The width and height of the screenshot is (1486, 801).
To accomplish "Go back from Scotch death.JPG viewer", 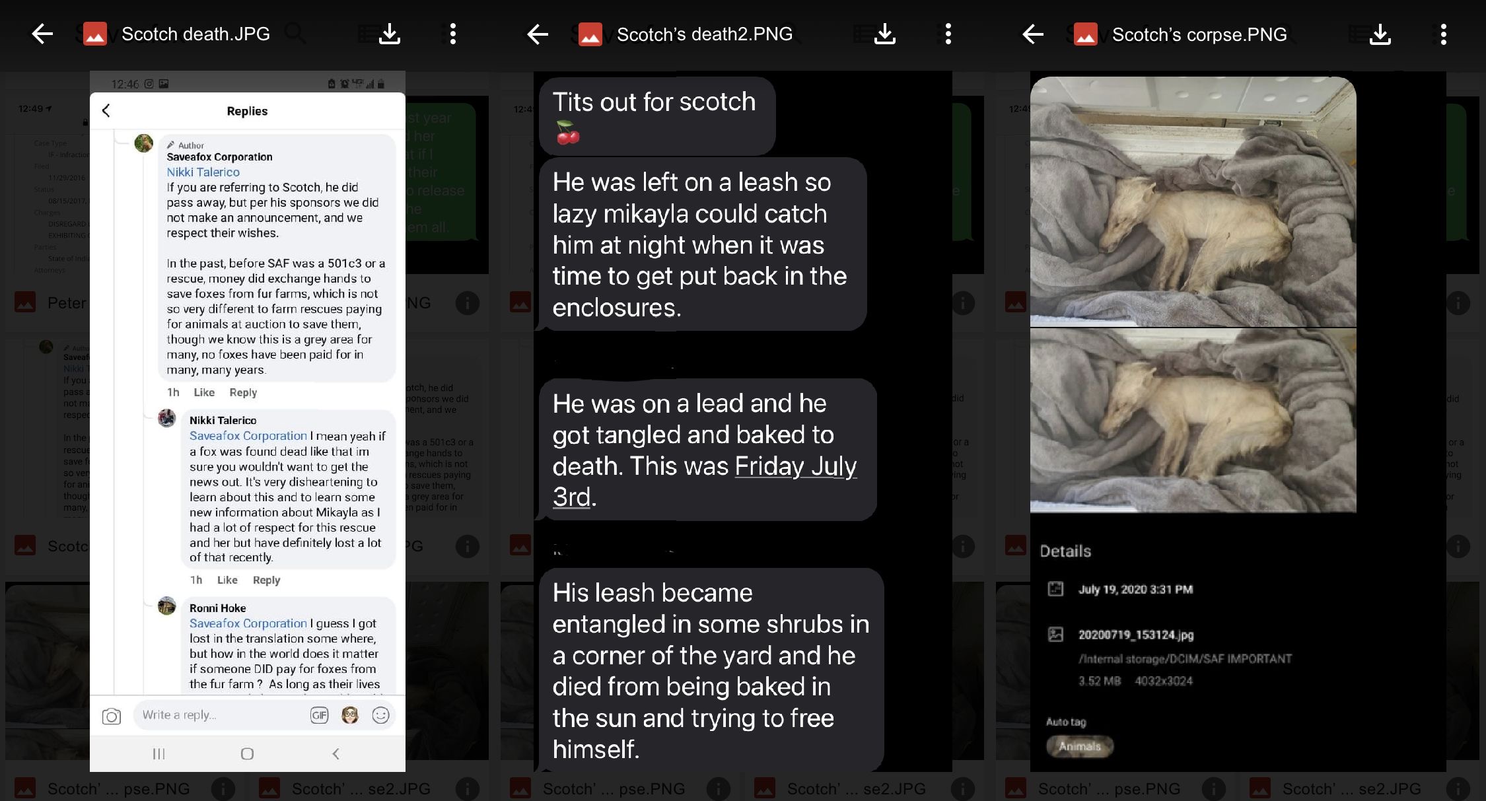I will [42, 34].
